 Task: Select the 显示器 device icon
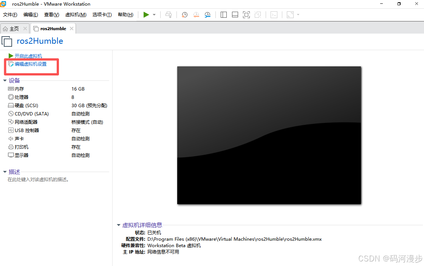coord(11,155)
